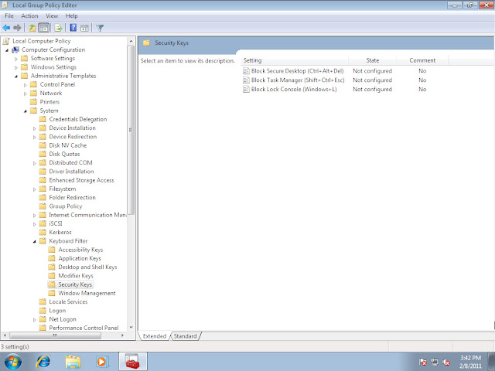Click the tree pane vertical scrollbar thumb
Viewport: 495px width, 371px height.
(131, 130)
